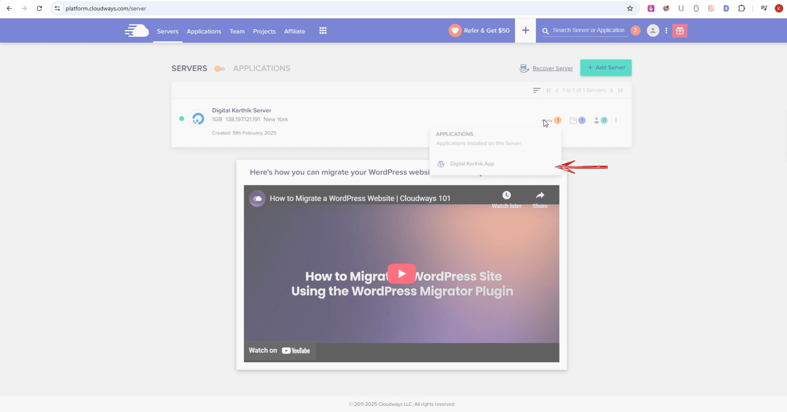
Task: Go to last page of servers
Action: (620, 90)
